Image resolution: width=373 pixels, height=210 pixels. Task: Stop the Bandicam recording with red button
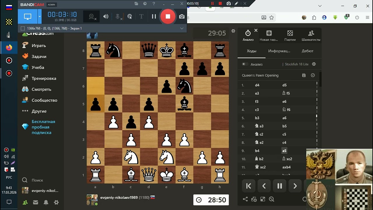[x=168, y=16]
